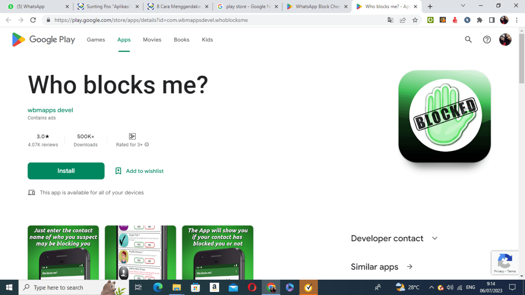Screen dimensions: 525x295
Task: Open the Games section
Action: point(96,39)
